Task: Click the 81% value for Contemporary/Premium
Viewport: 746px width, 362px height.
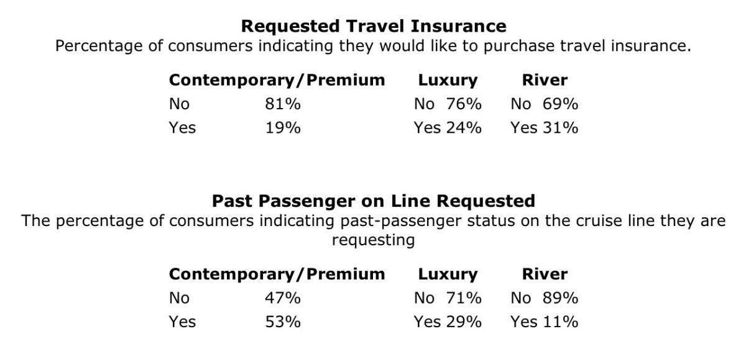Action: 283,104
